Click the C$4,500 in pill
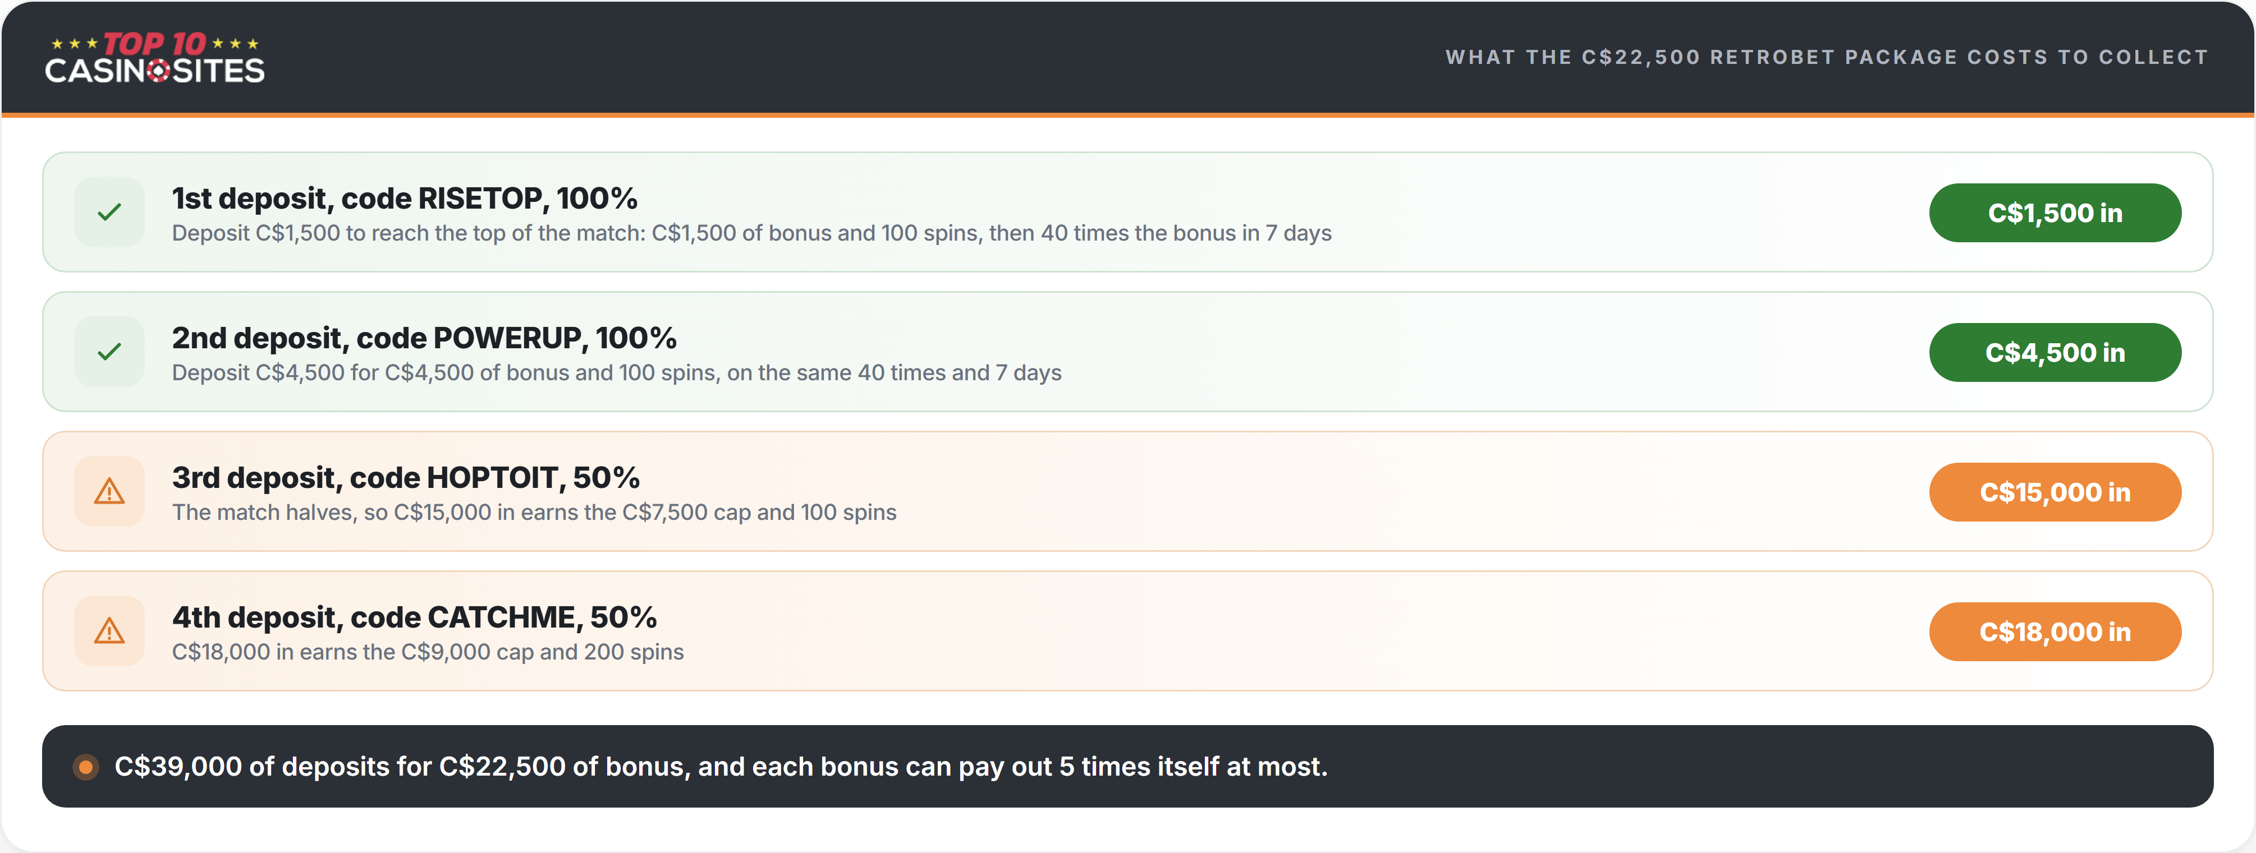2256x853 pixels. pyautogui.click(x=2055, y=353)
